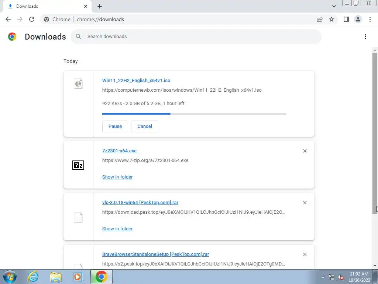Focus the chrome://downloads address bar

click(100, 19)
